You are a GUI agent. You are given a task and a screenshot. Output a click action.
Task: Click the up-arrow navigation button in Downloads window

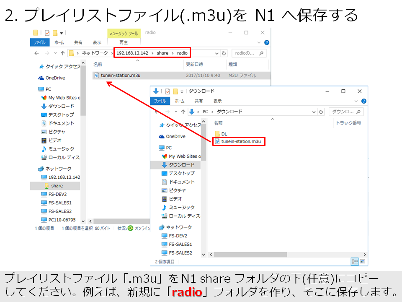(183, 112)
